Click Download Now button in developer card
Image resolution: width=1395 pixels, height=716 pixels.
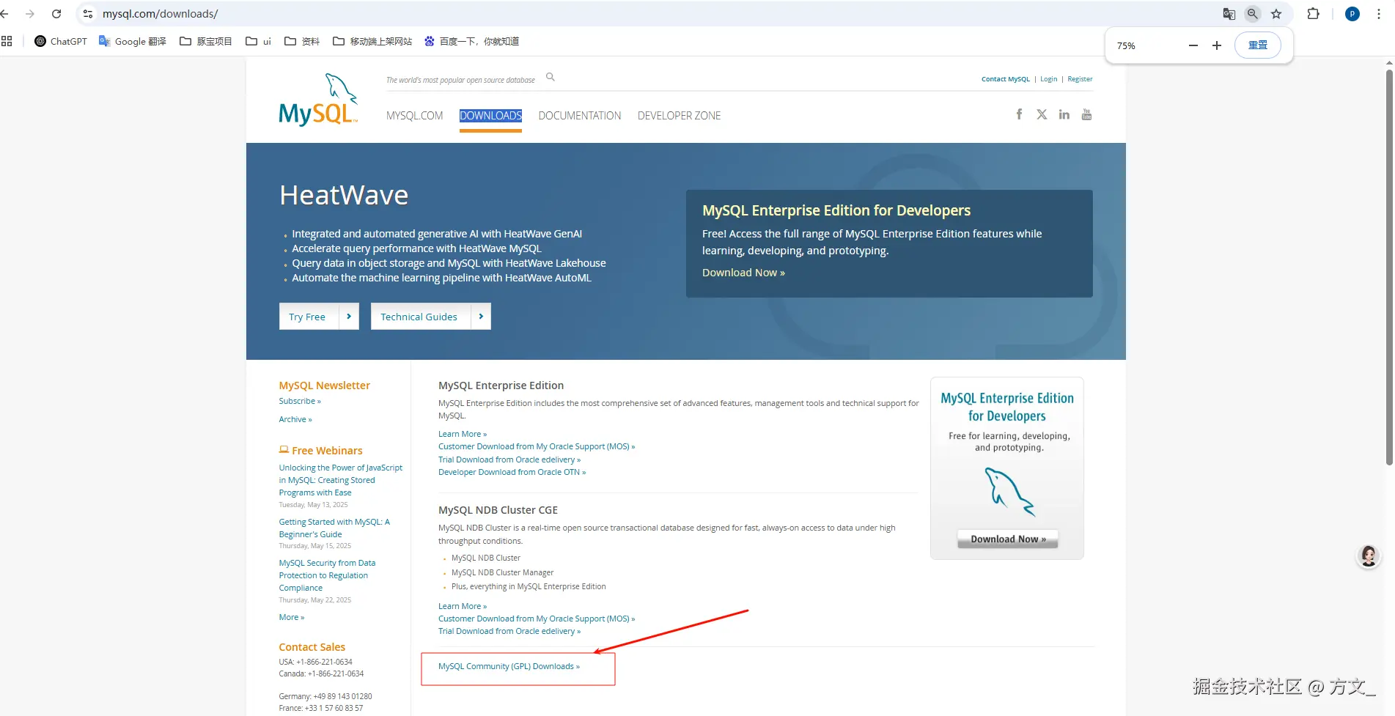[x=1008, y=539]
